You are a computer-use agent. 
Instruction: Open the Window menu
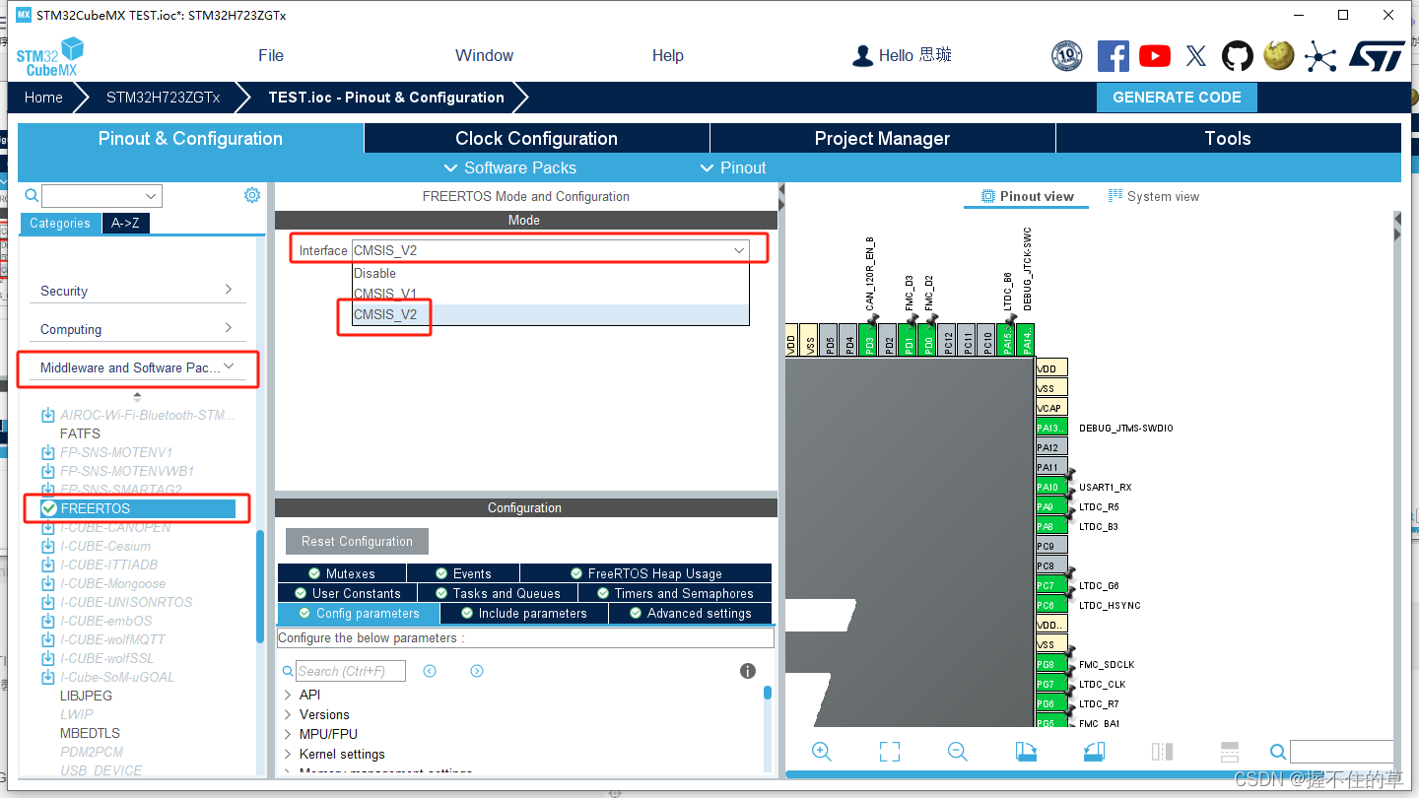pos(484,55)
